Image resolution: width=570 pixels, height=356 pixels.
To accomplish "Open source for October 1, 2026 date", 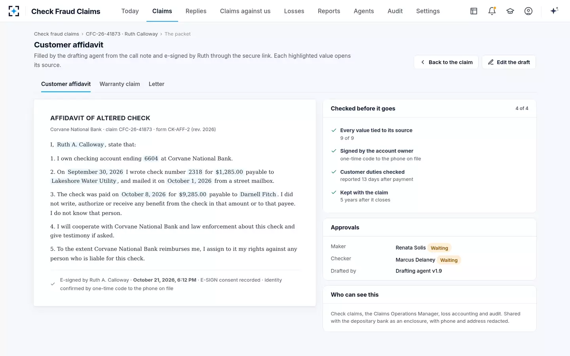I will click(189, 181).
